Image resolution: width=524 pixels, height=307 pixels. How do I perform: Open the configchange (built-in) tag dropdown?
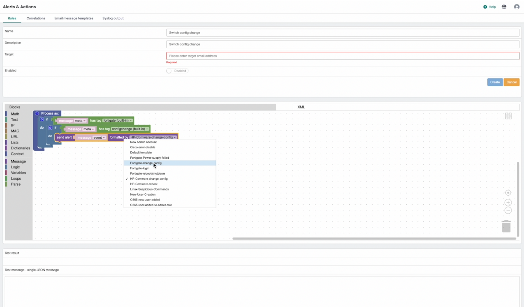click(130, 129)
